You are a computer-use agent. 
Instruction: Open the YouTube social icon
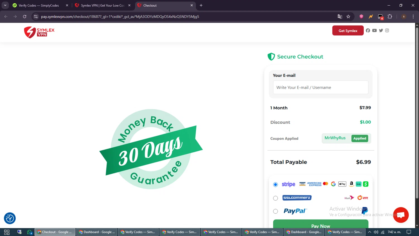tap(374, 30)
